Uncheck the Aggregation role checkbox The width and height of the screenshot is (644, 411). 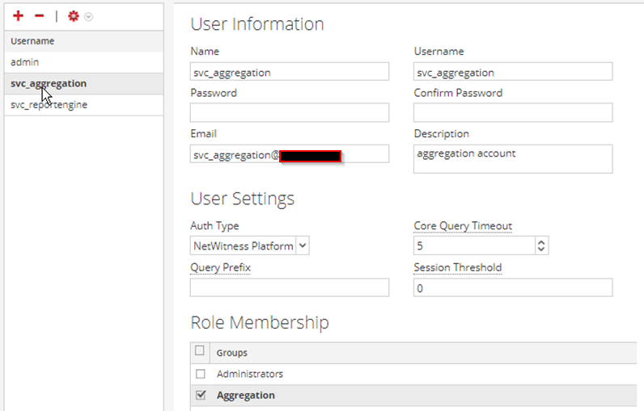200,395
